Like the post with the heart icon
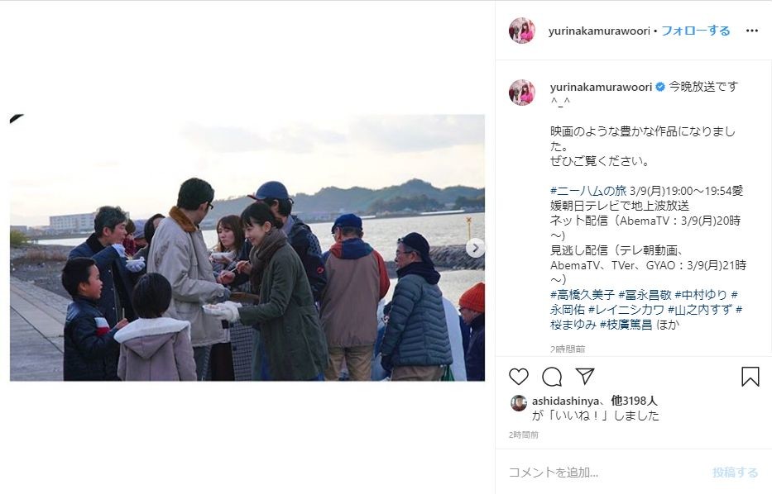Viewport: 772px width, 494px height. [519, 377]
